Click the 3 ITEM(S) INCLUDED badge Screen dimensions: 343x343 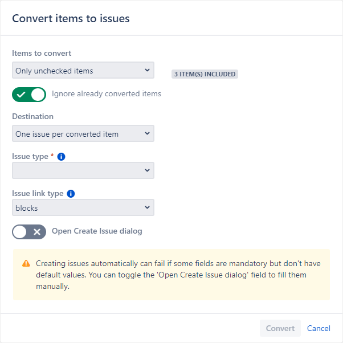point(205,74)
